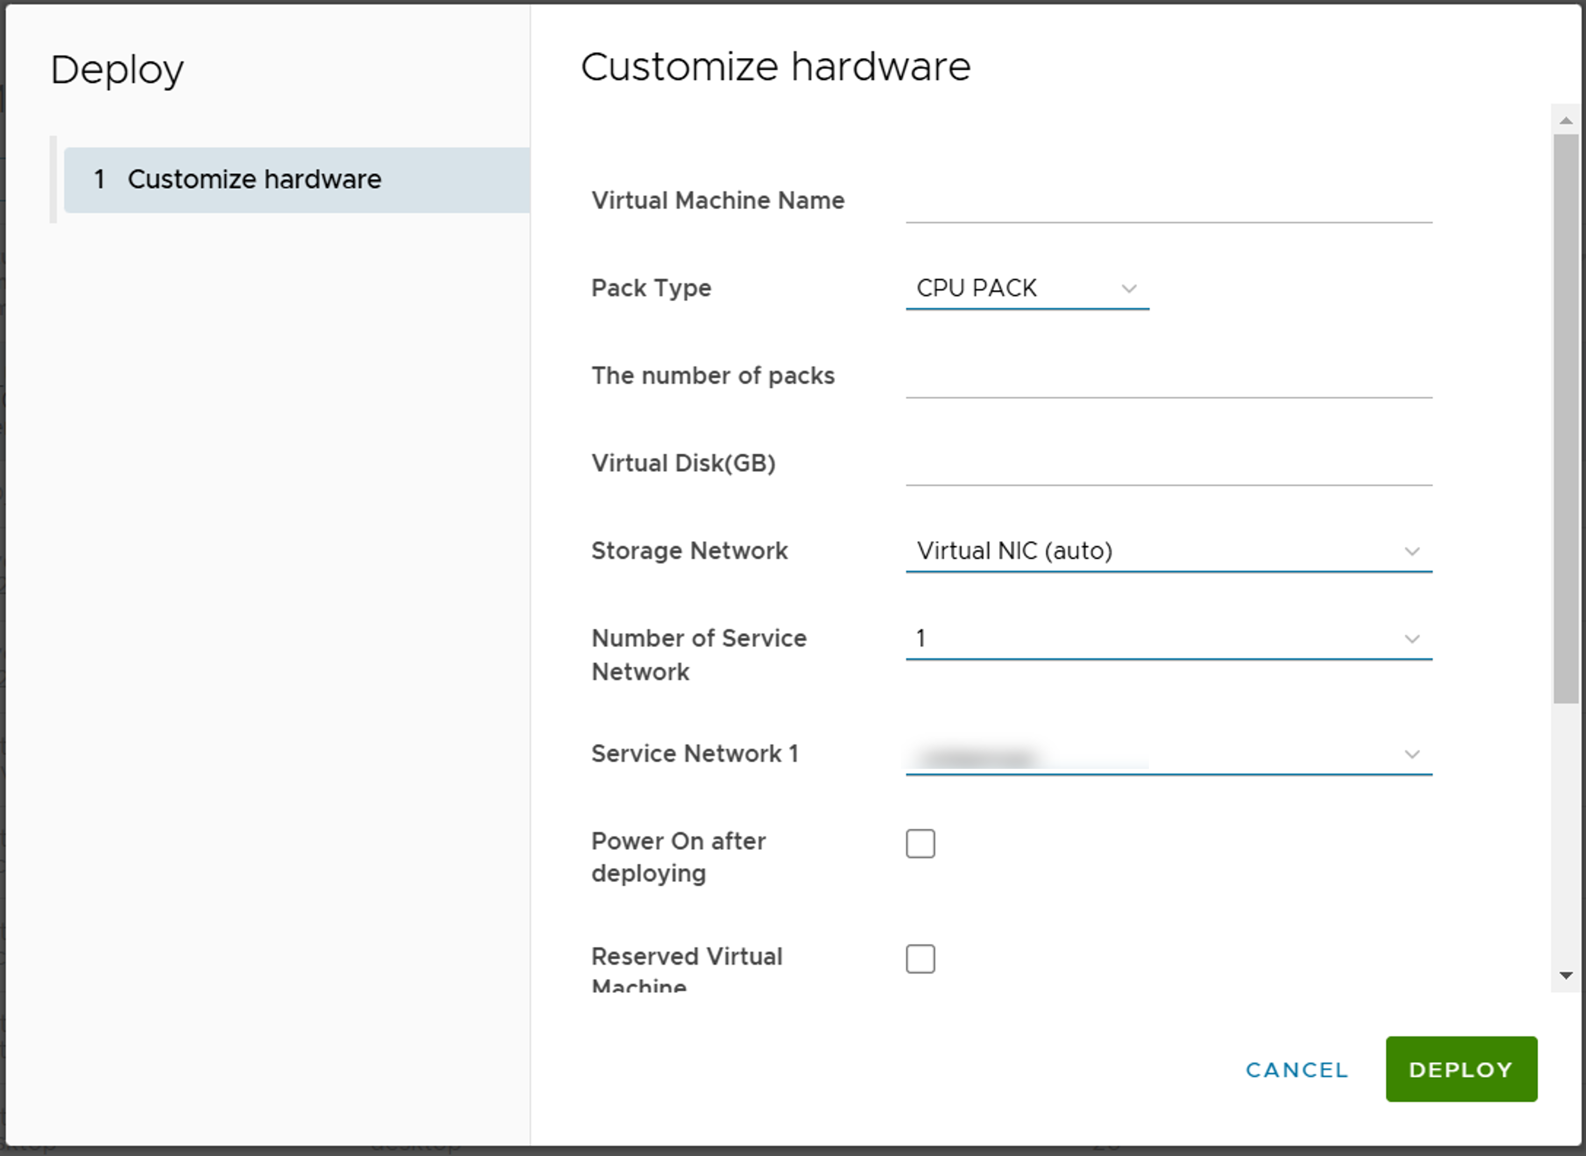
Task: Click the vertical scrollbar thumb
Action: (1566, 420)
